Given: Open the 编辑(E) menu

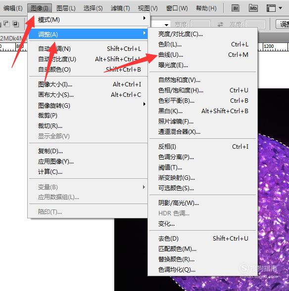Looking at the screenshot, I should click(13, 8).
